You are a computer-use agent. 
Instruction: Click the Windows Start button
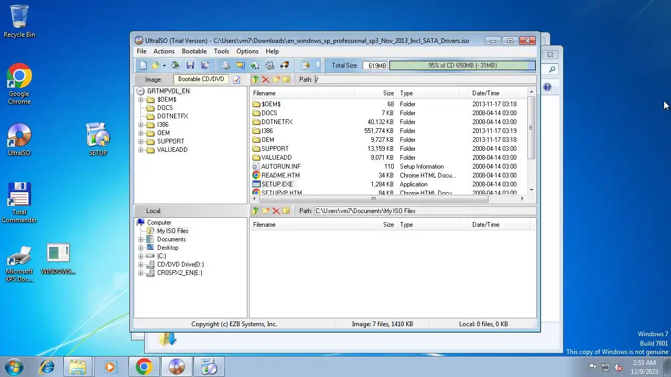[x=14, y=367]
